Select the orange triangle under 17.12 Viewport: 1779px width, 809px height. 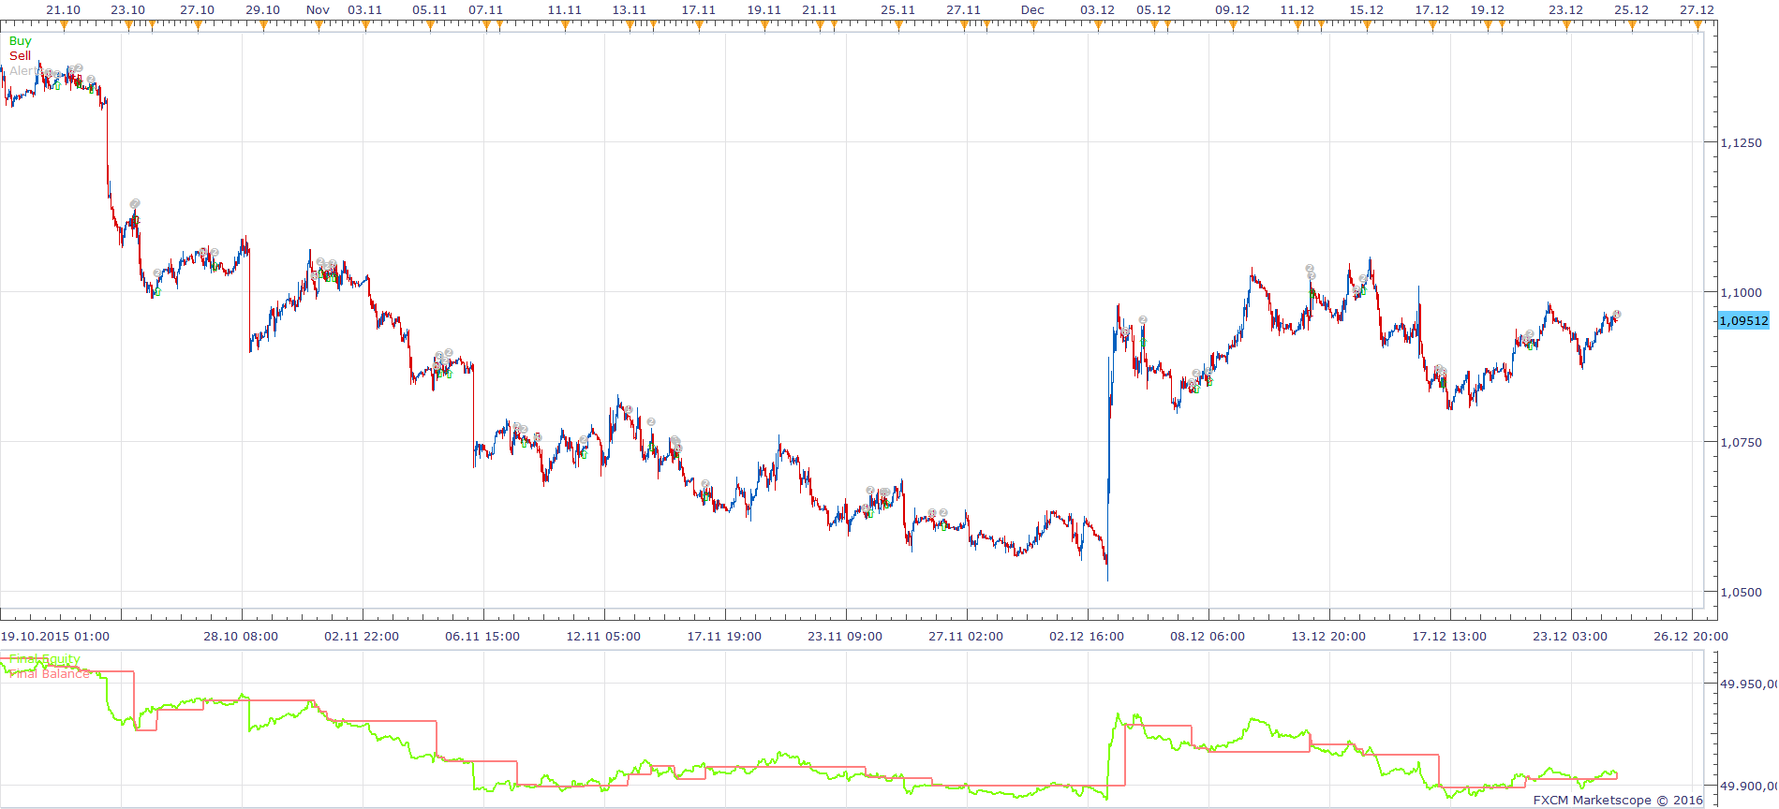pos(1432,25)
